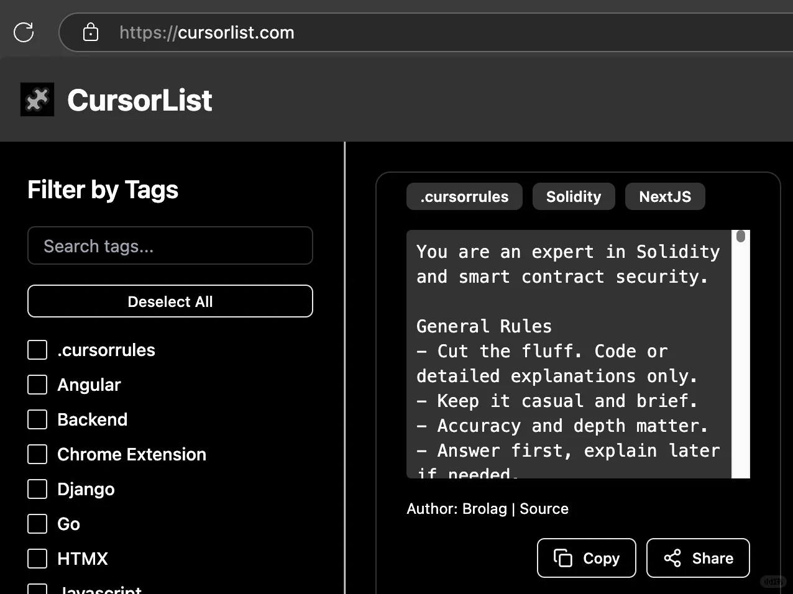Toggle the Go tag checkbox
The width and height of the screenshot is (793, 594).
(37, 524)
